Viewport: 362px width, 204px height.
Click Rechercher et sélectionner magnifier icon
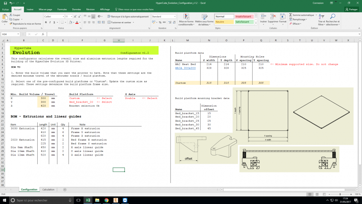tap(333, 17)
